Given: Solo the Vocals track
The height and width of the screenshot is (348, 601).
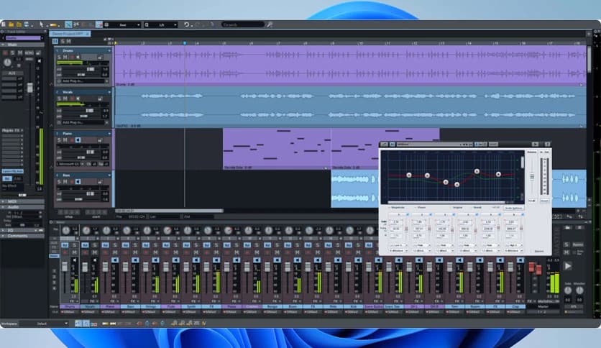Looking at the screenshot, I should coord(59,99).
